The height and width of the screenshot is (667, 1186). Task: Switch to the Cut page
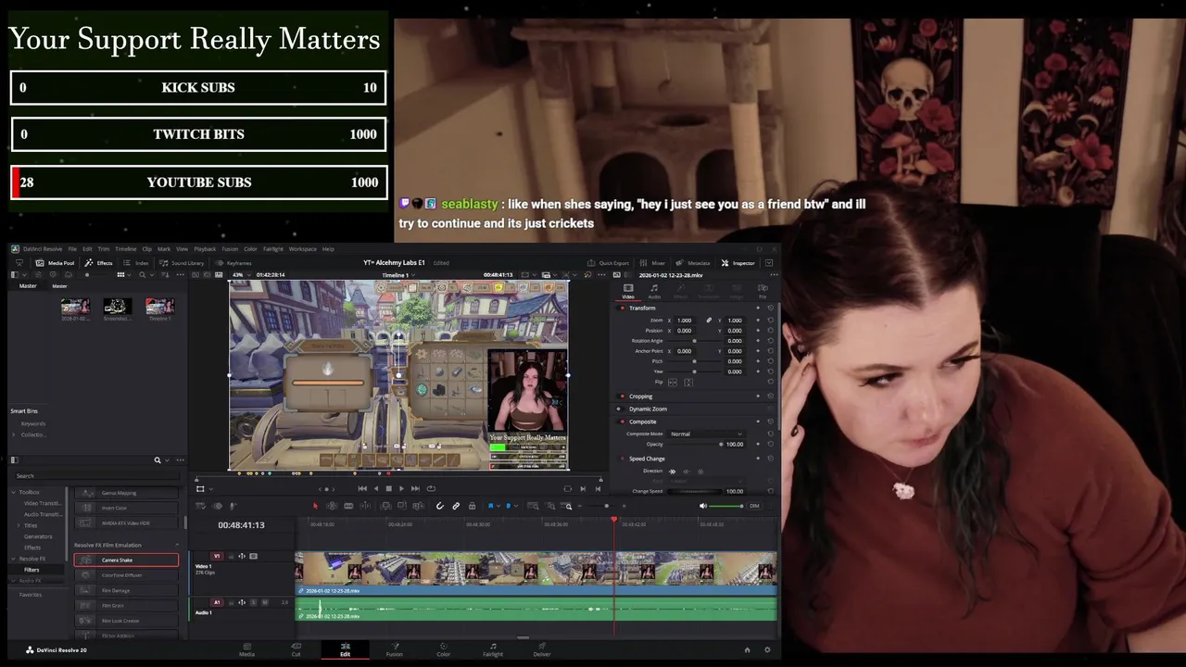coord(296,649)
